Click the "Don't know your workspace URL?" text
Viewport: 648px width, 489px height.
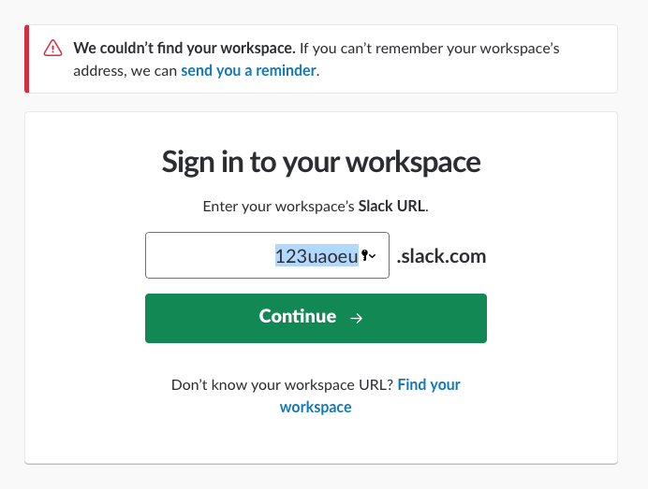[x=282, y=384]
